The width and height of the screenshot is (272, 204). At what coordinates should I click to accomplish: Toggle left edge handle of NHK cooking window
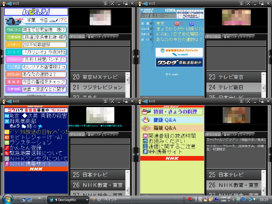[138, 154]
